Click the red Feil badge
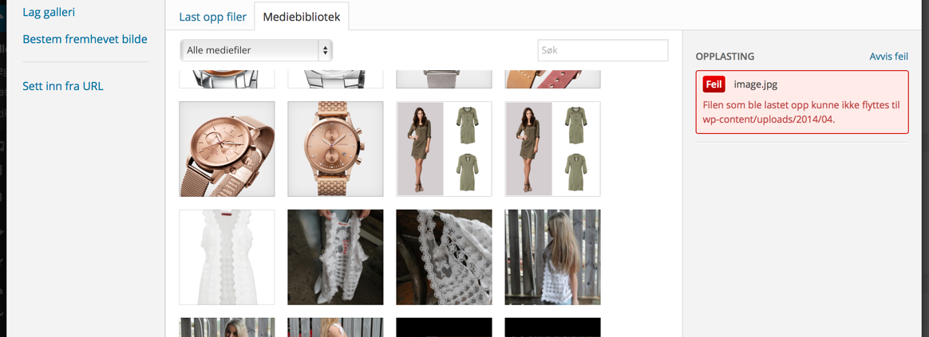929x337 pixels. (714, 84)
